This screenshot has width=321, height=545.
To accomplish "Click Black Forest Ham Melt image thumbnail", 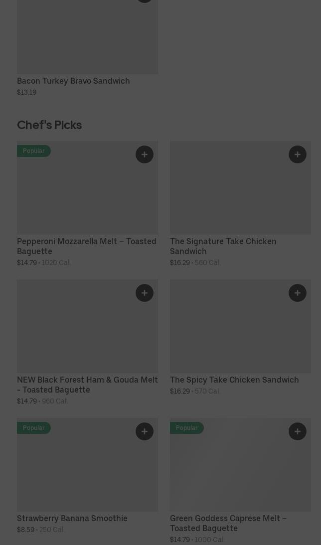I will click(87, 326).
